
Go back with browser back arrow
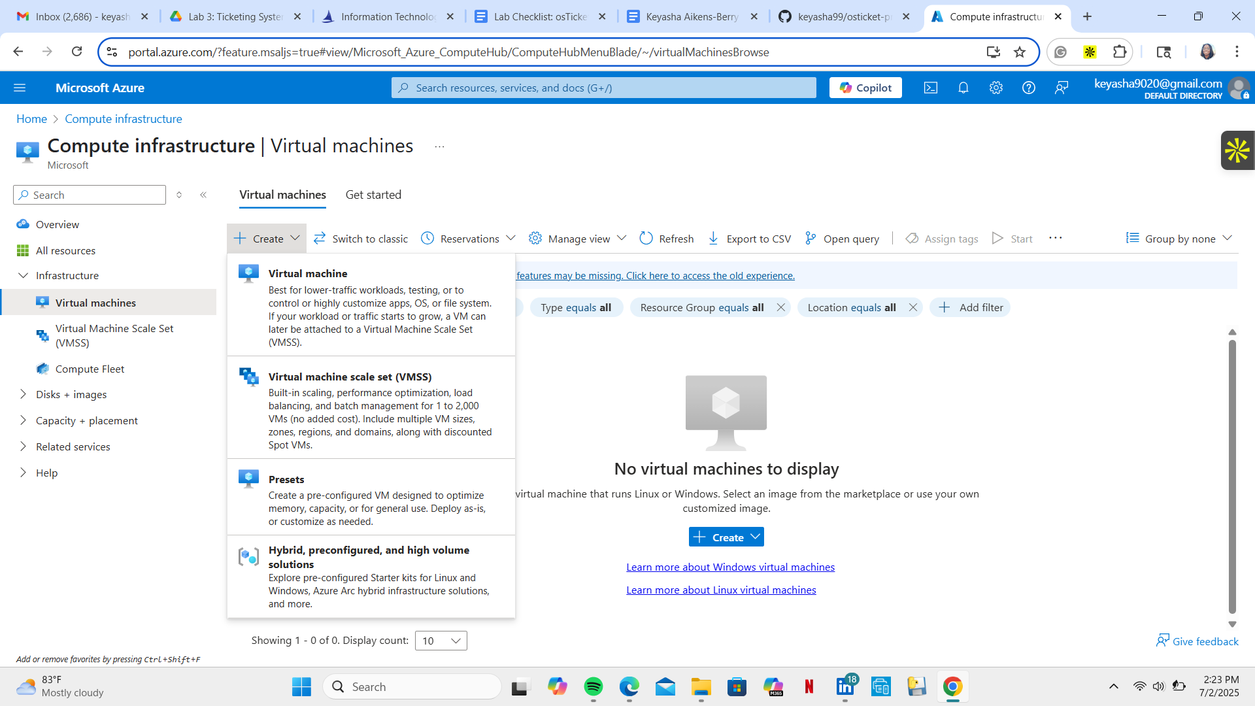18,52
